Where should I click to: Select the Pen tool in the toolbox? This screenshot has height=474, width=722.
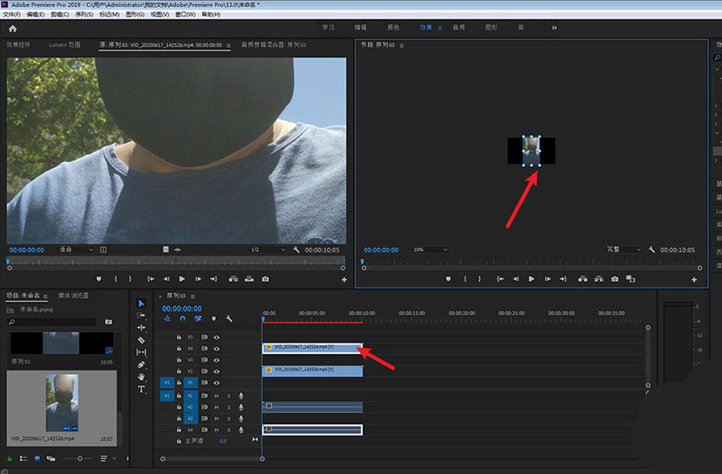pyautogui.click(x=142, y=364)
